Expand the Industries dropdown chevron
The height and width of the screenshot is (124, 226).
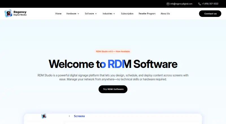point(114,14)
